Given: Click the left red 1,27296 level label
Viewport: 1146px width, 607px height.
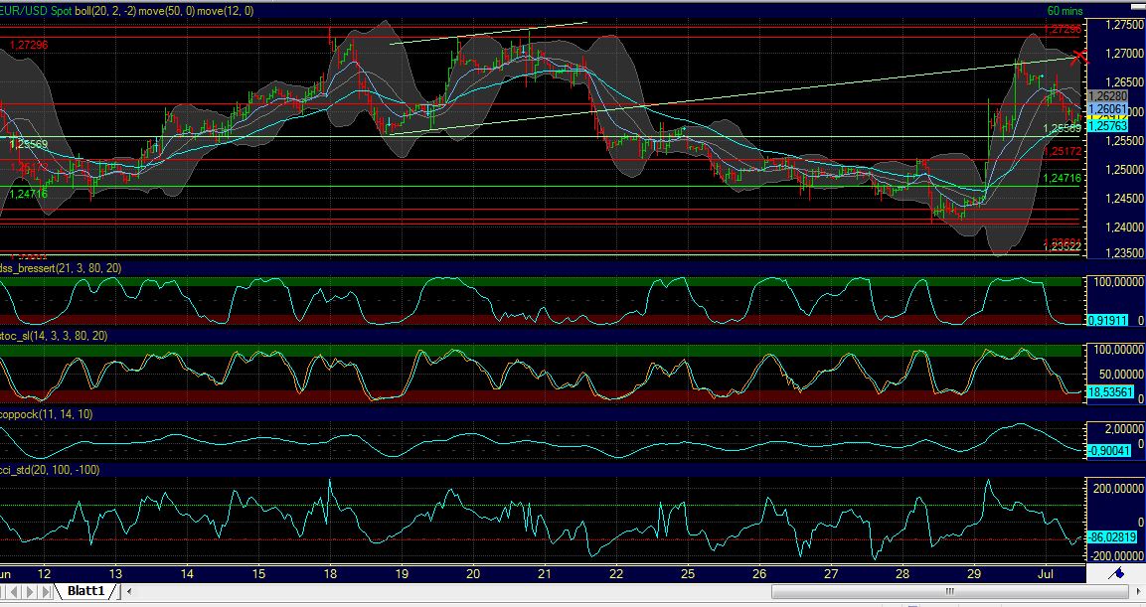Looking at the screenshot, I should pos(29,45).
